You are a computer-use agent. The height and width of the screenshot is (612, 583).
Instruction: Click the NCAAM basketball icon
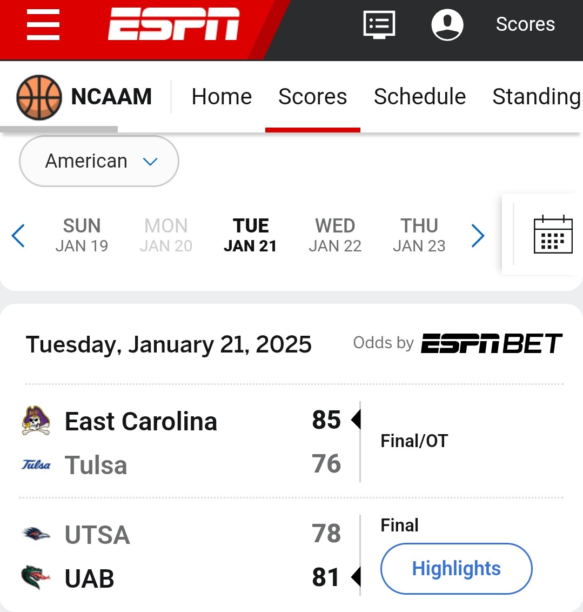pos(39,97)
